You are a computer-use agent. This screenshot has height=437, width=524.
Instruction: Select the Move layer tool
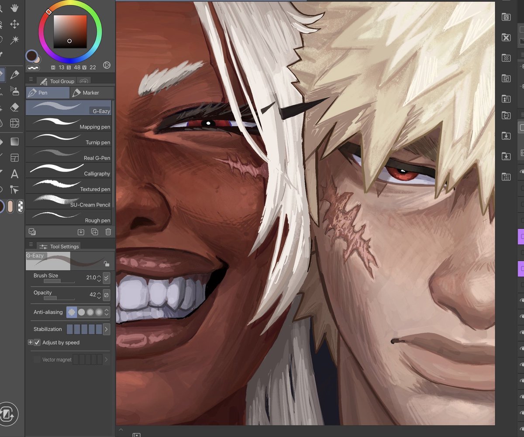14,24
